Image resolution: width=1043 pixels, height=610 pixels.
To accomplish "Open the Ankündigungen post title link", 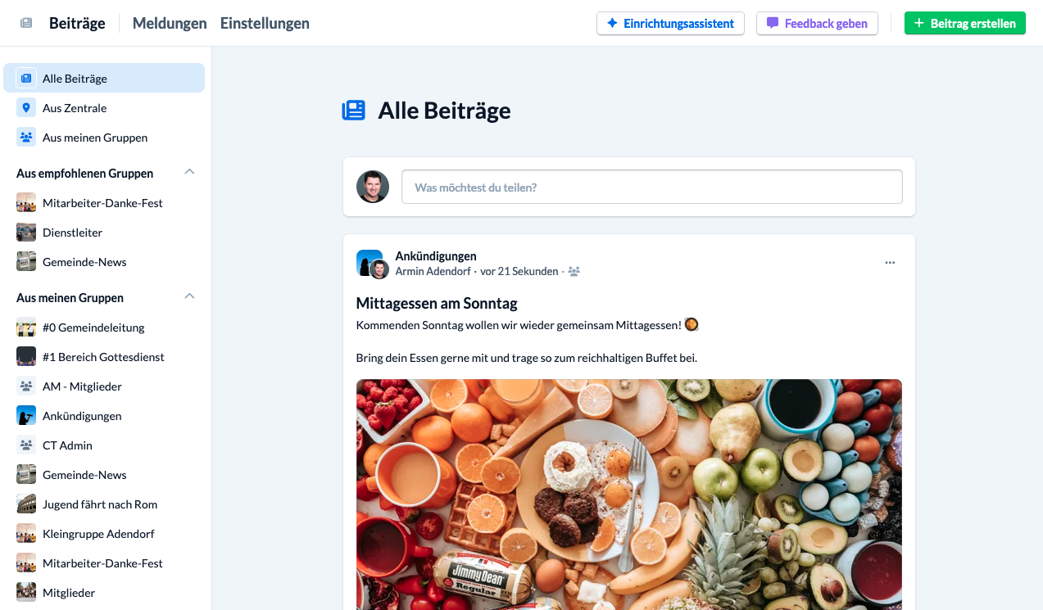I will pos(436,256).
